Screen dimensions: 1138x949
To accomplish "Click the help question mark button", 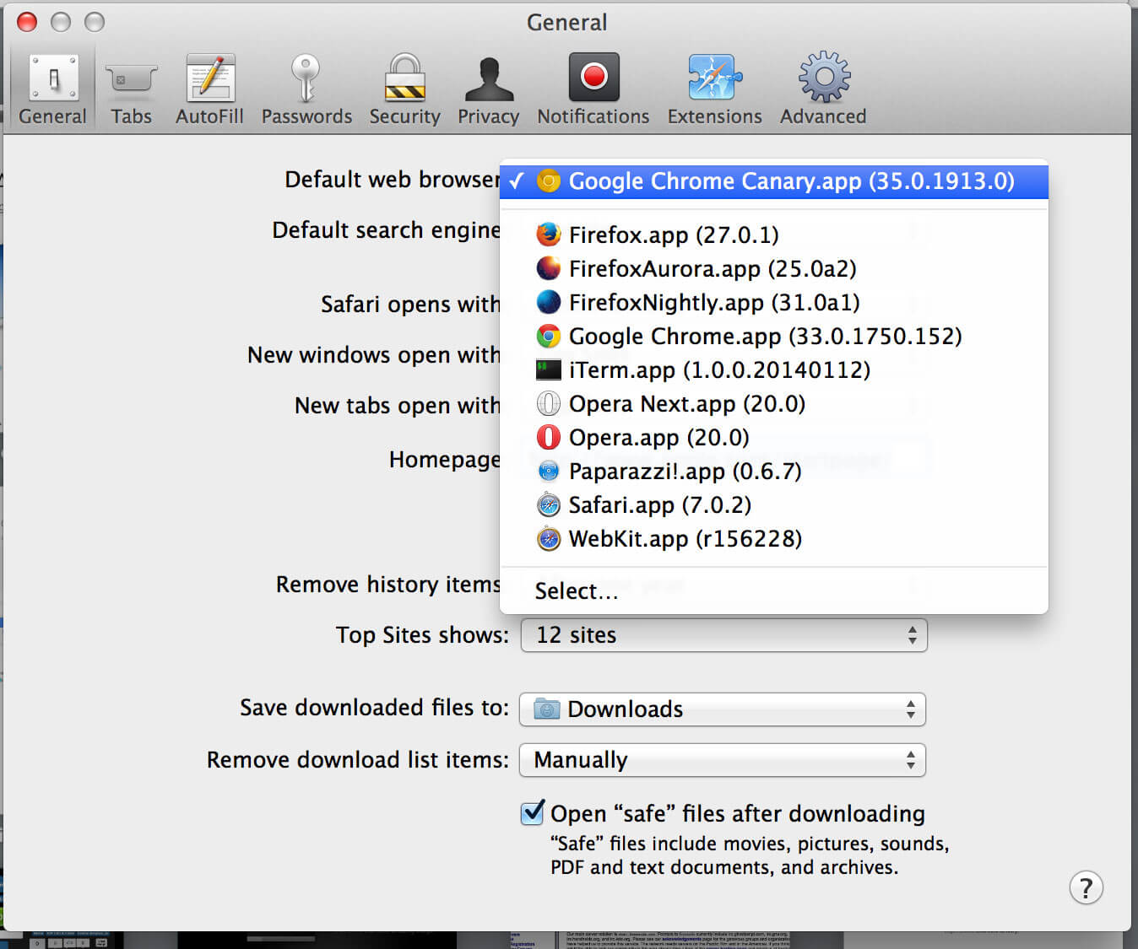I will pos(1086,887).
